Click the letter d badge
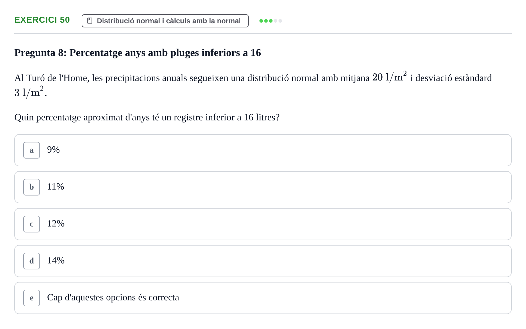The image size is (526, 329). click(32, 261)
